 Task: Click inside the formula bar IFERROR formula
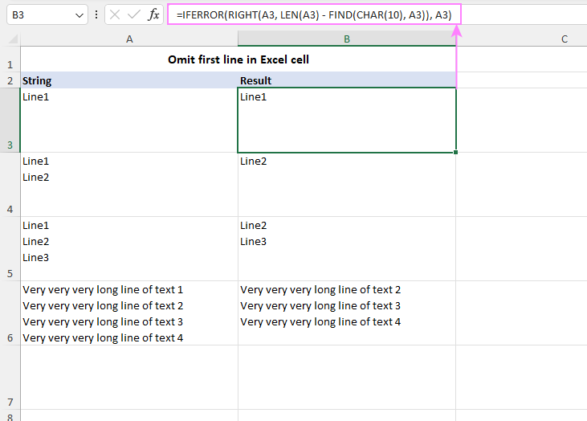(x=314, y=14)
